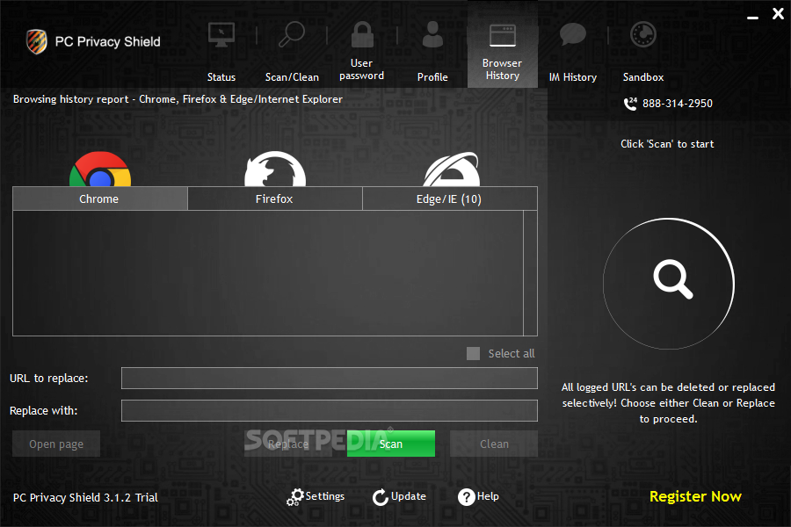Click the Settings gears icon
Viewport: 791px width, 527px height.
pos(295,497)
